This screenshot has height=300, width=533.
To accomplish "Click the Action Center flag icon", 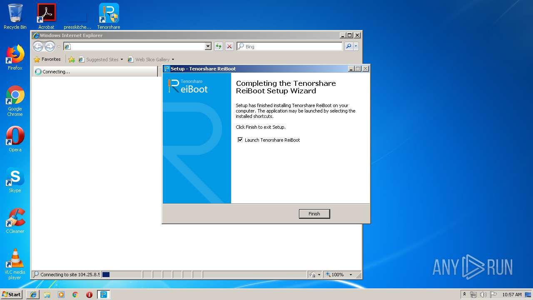I will point(493,295).
